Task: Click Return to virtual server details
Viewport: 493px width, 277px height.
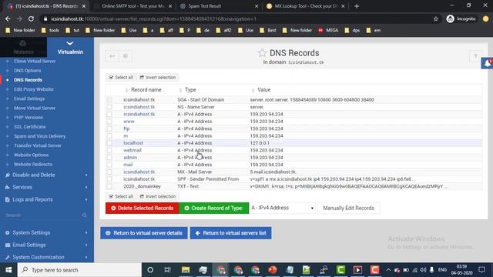Action: 144,233
